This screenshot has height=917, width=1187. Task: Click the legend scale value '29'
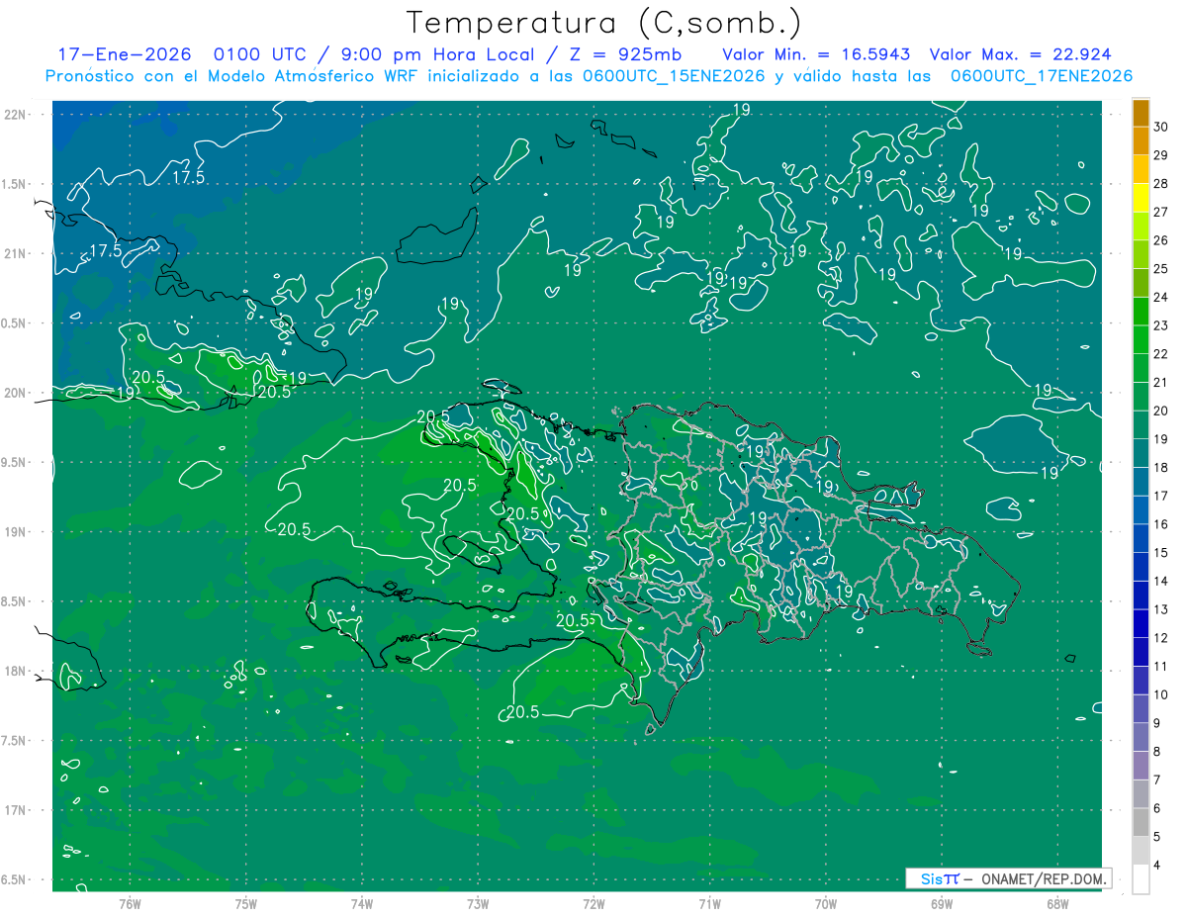[x=1161, y=155]
